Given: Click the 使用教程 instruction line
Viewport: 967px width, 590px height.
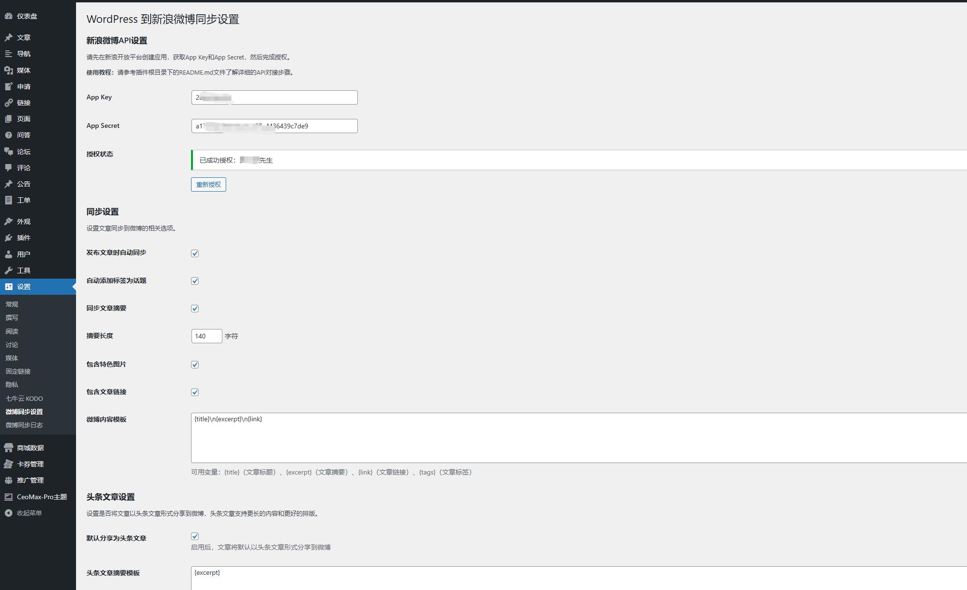Looking at the screenshot, I should (x=191, y=72).
